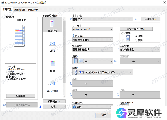Viewport: 167px width, 120px height.
Task: Switch to 配置/关于 tab
Action: click(33, 10)
